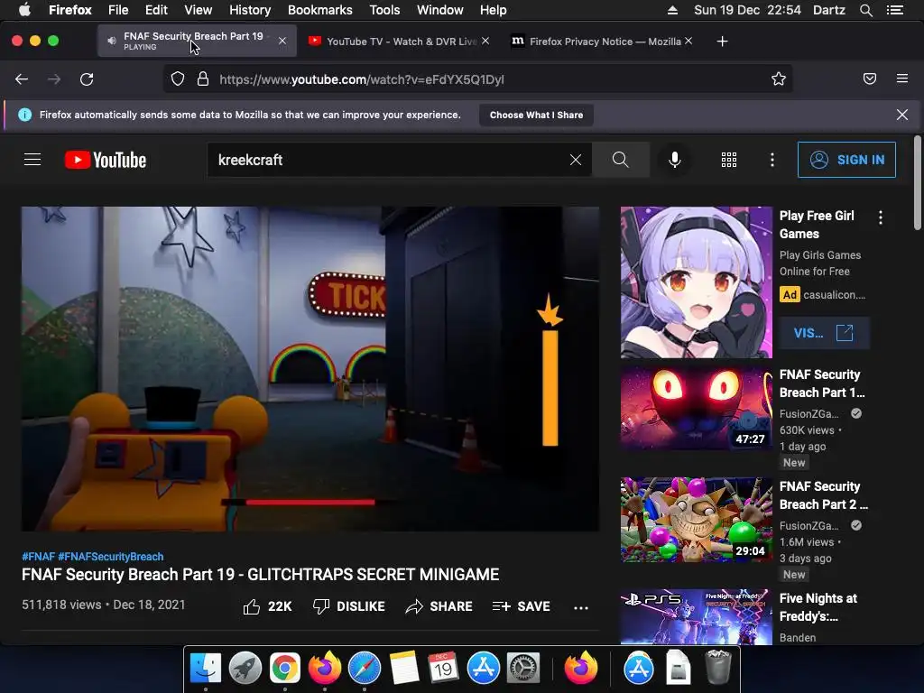Open YouTube settings three-dot menu
Viewport: 924px width, 693px height.
pos(772,160)
